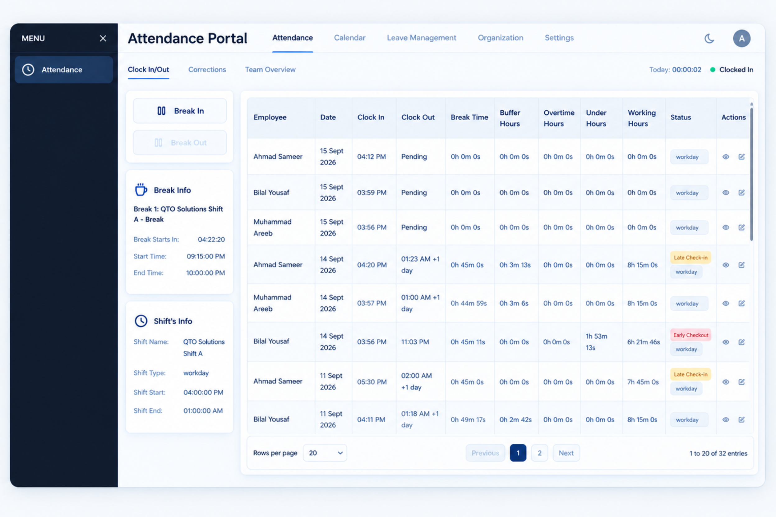View Bilal Yousaf's 14 Sept record (eye icon)
776x517 pixels.
point(726,342)
